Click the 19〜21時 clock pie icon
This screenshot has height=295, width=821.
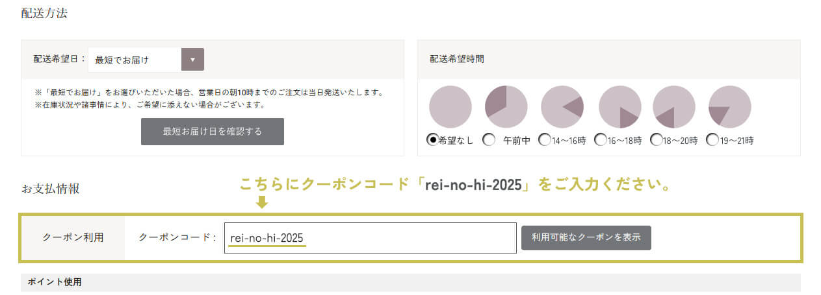(x=729, y=107)
